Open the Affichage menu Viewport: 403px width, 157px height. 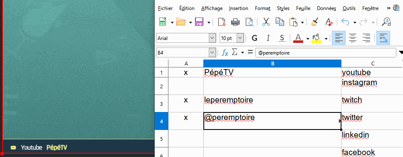[x=212, y=8]
